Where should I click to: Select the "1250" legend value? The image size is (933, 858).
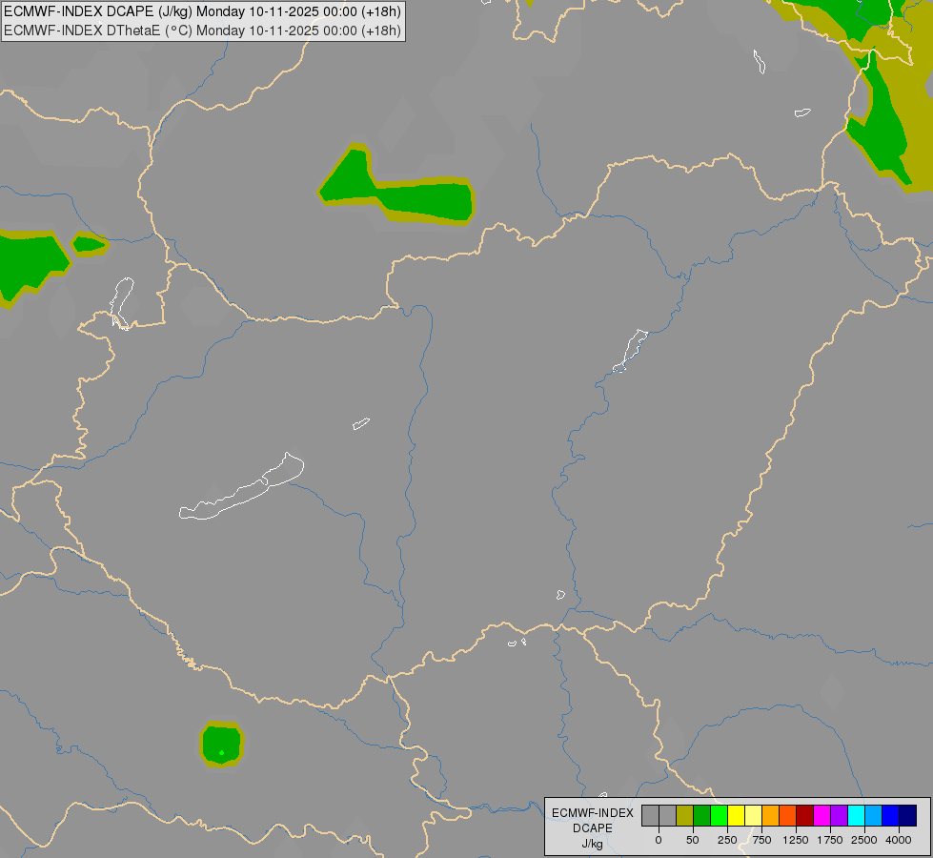[796, 840]
